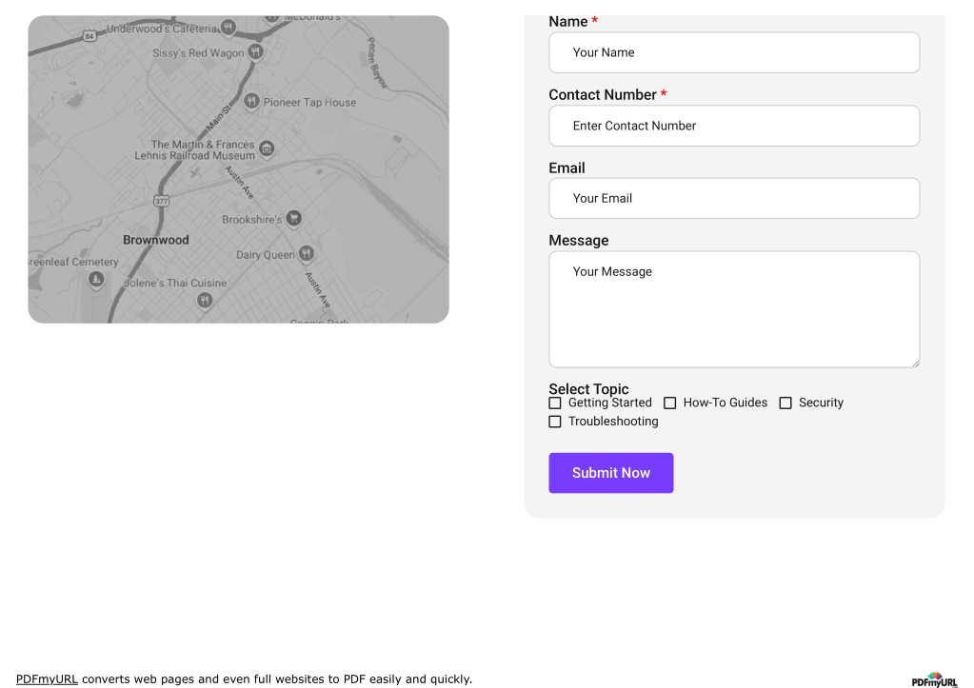Click the PDFmyURL logo in corner
The image size is (974, 688).
(x=934, y=680)
